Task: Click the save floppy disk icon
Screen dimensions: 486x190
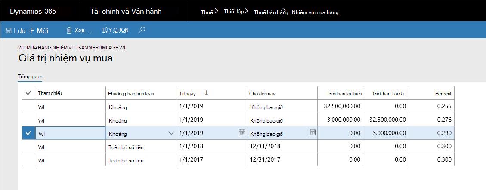Action: click(x=9, y=31)
